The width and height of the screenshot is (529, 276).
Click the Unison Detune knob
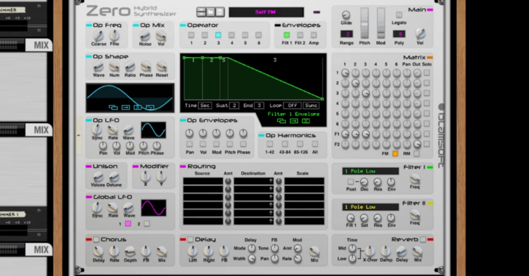point(114,177)
